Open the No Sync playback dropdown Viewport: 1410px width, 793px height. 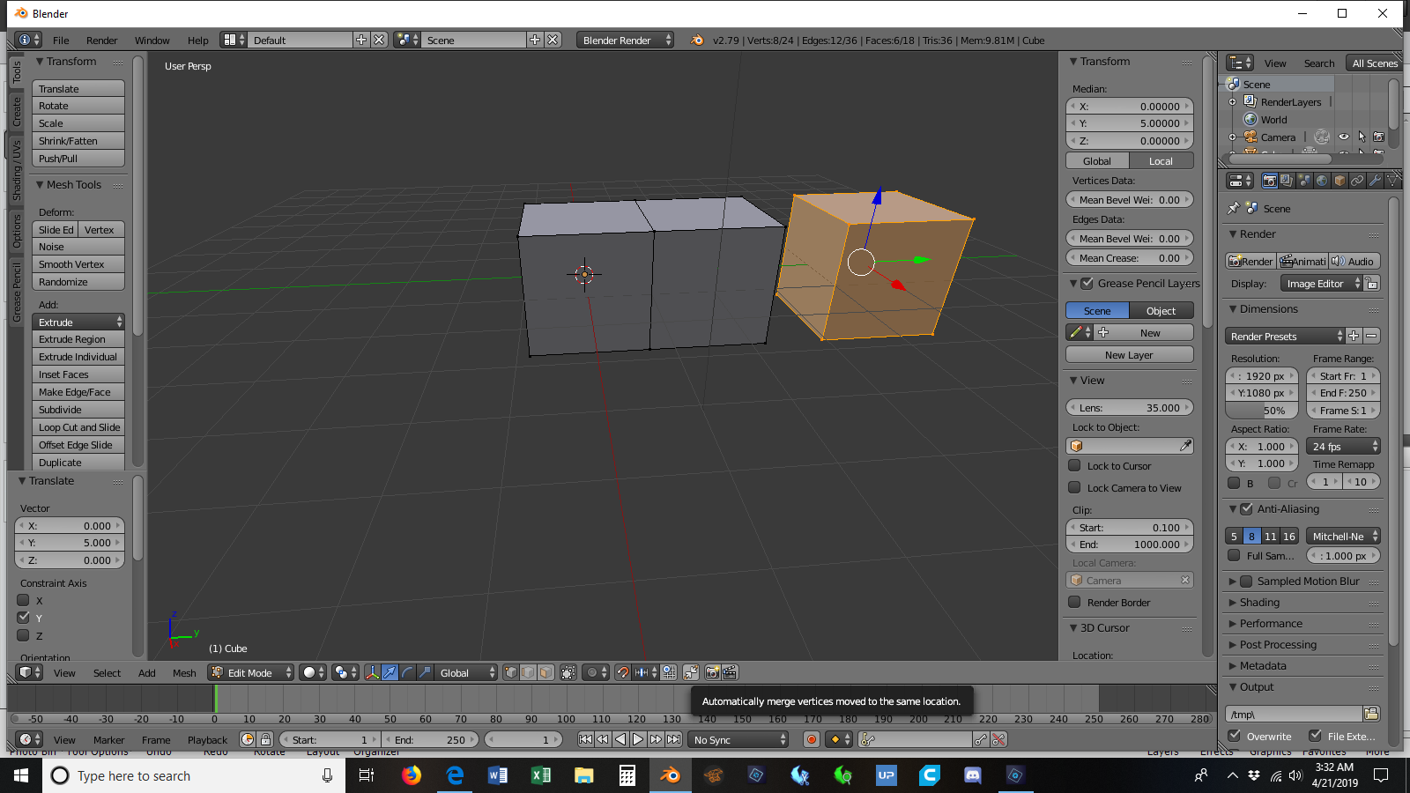coord(738,739)
